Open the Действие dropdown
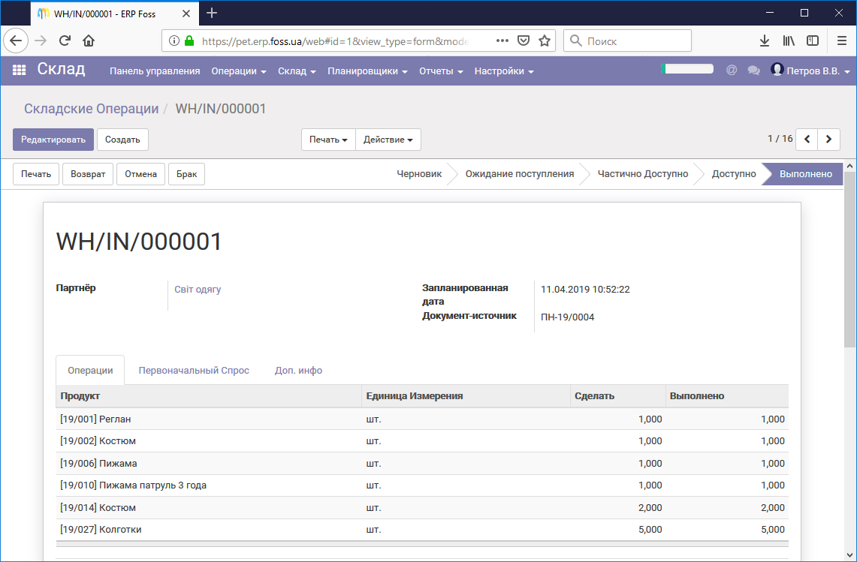 [x=388, y=140]
